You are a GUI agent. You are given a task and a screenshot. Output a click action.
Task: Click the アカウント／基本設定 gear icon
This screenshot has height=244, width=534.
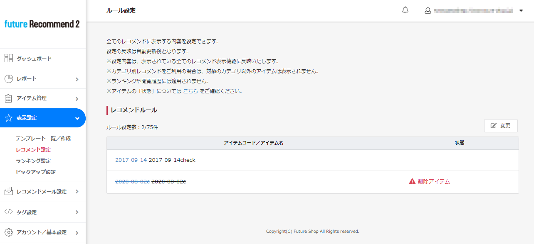[9, 232]
